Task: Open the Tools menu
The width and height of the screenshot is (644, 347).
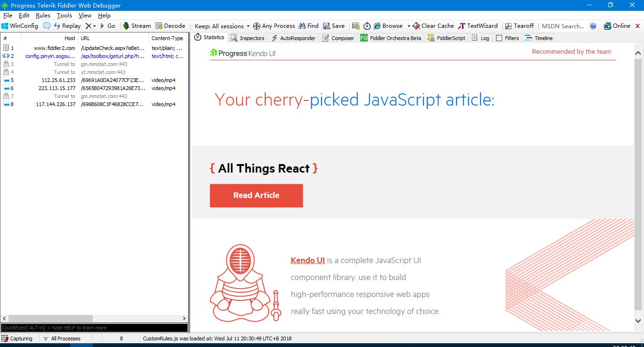Action: pyautogui.click(x=65, y=16)
